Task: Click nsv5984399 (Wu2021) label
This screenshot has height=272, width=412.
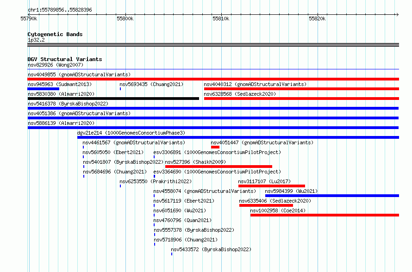Action: pyautogui.click(x=291, y=191)
